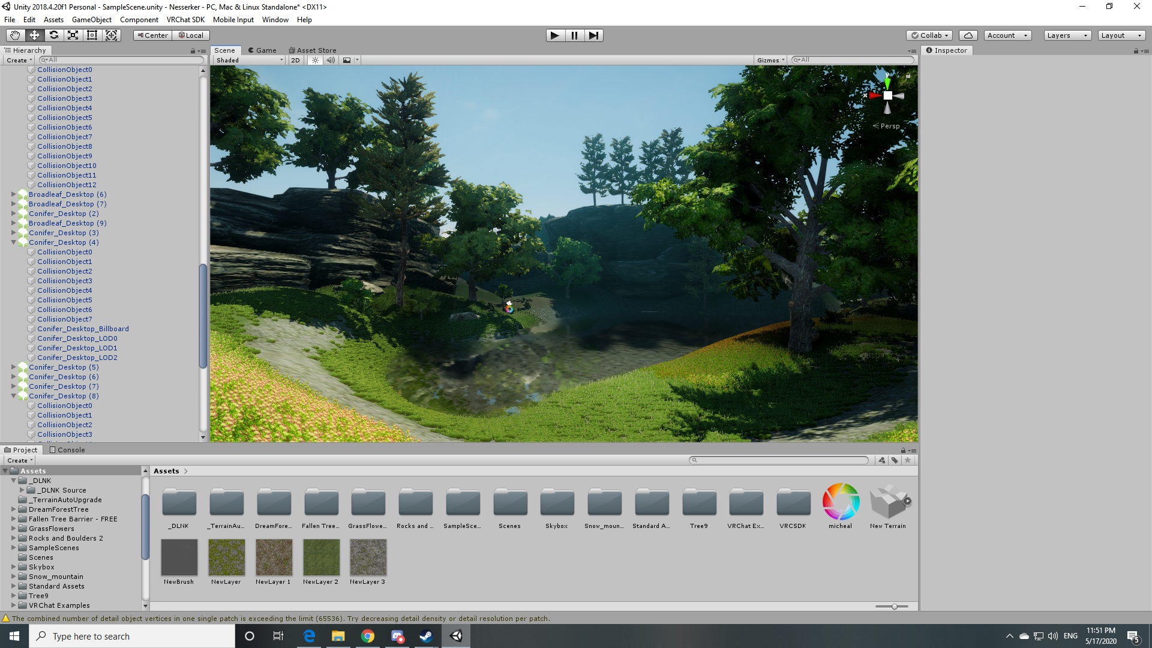Viewport: 1152px width, 648px height.
Task: Open the Gizmos dropdown
Action: coord(770,60)
